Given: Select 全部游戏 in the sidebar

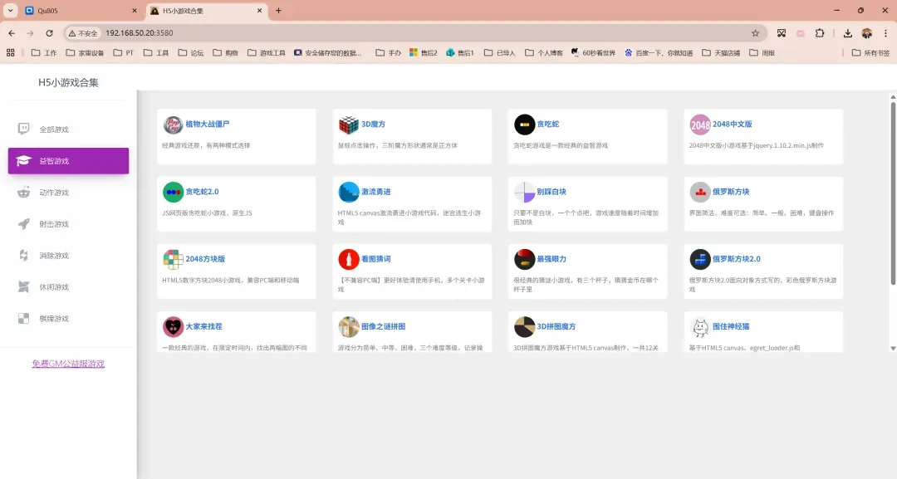Looking at the screenshot, I should coord(54,130).
